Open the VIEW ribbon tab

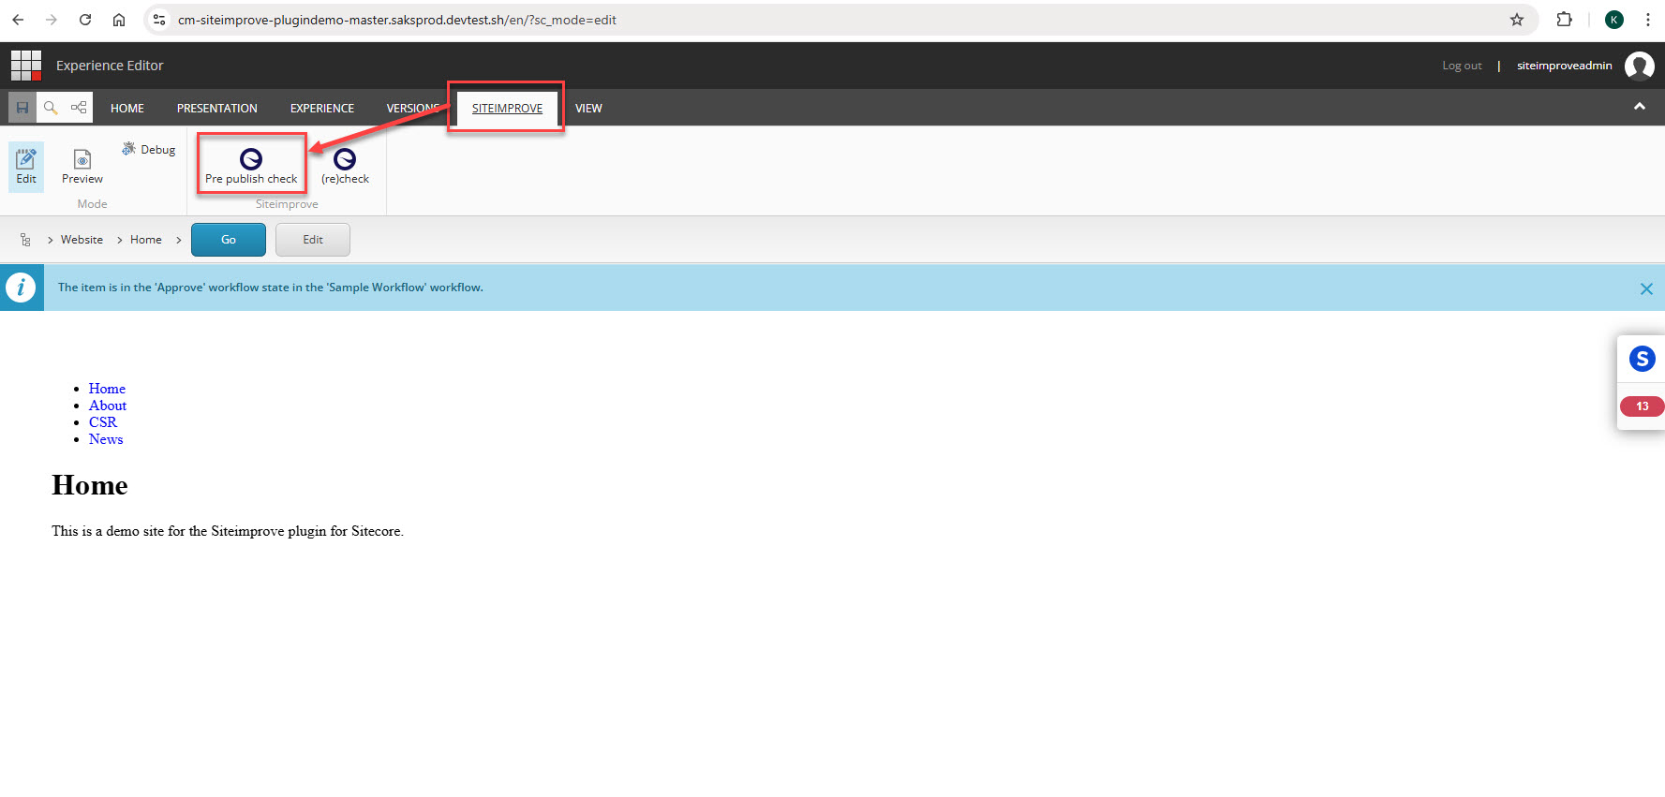[x=588, y=109]
